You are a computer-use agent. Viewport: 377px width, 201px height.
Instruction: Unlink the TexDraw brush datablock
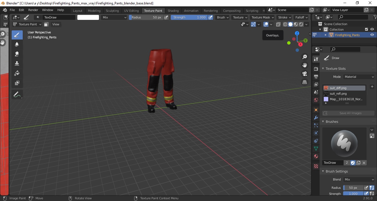click(364, 163)
